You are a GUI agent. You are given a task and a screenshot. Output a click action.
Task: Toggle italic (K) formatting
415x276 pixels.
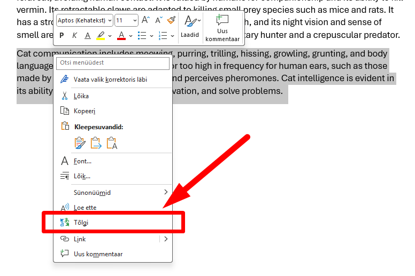(x=74, y=36)
